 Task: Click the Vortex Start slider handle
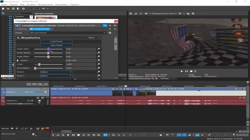48,49
